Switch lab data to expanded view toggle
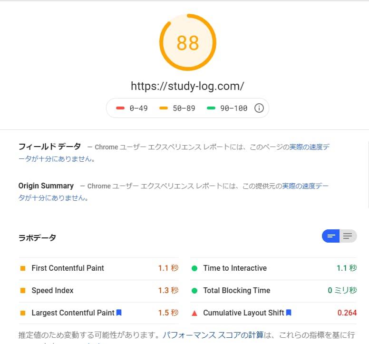 [x=348, y=236]
